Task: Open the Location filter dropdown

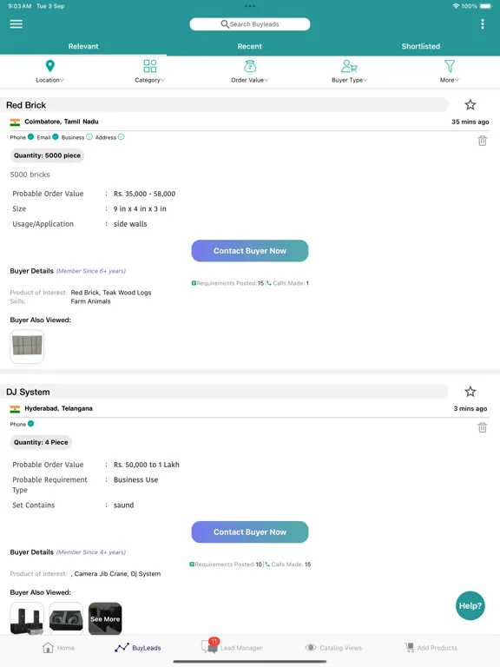Action: tap(49, 71)
